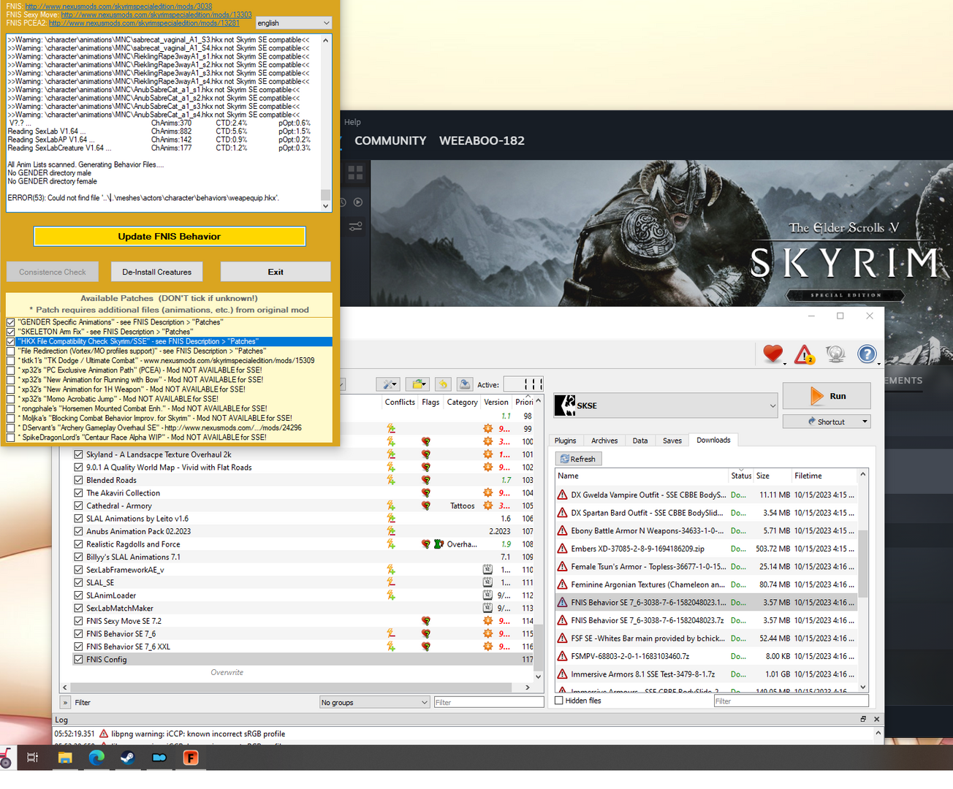The width and height of the screenshot is (953, 789).
Task: Tick the Archery Gameplay Overhaul SE patch
Action: click(11, 428)
